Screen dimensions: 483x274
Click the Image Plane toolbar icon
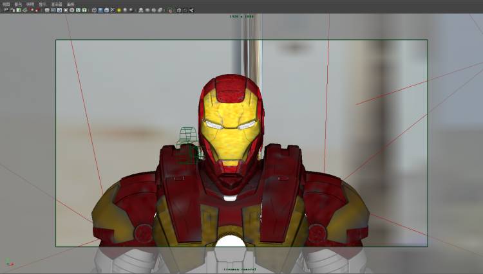[32, 10]
